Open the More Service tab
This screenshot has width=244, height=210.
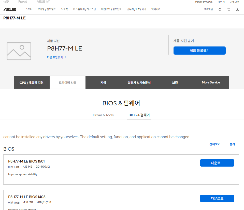point(211,82)
